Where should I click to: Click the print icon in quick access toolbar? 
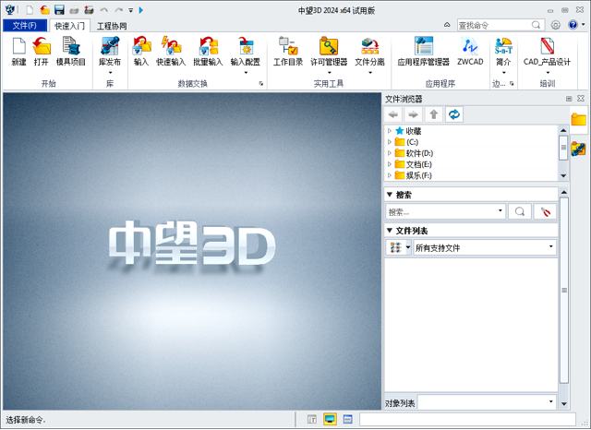point(74,10)
